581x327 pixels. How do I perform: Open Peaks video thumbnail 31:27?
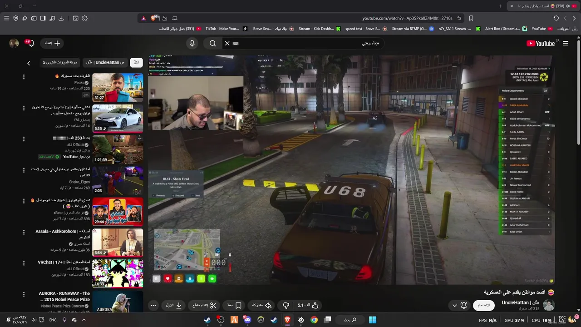point(118,88)
